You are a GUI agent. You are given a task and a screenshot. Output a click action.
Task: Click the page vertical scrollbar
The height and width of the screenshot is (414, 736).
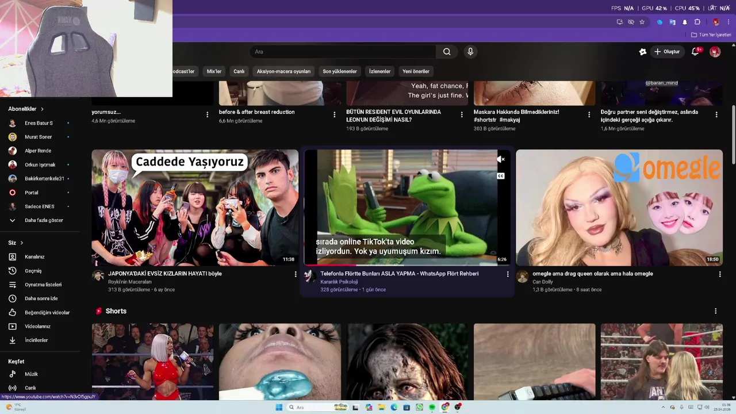click(x=733, y=135)
